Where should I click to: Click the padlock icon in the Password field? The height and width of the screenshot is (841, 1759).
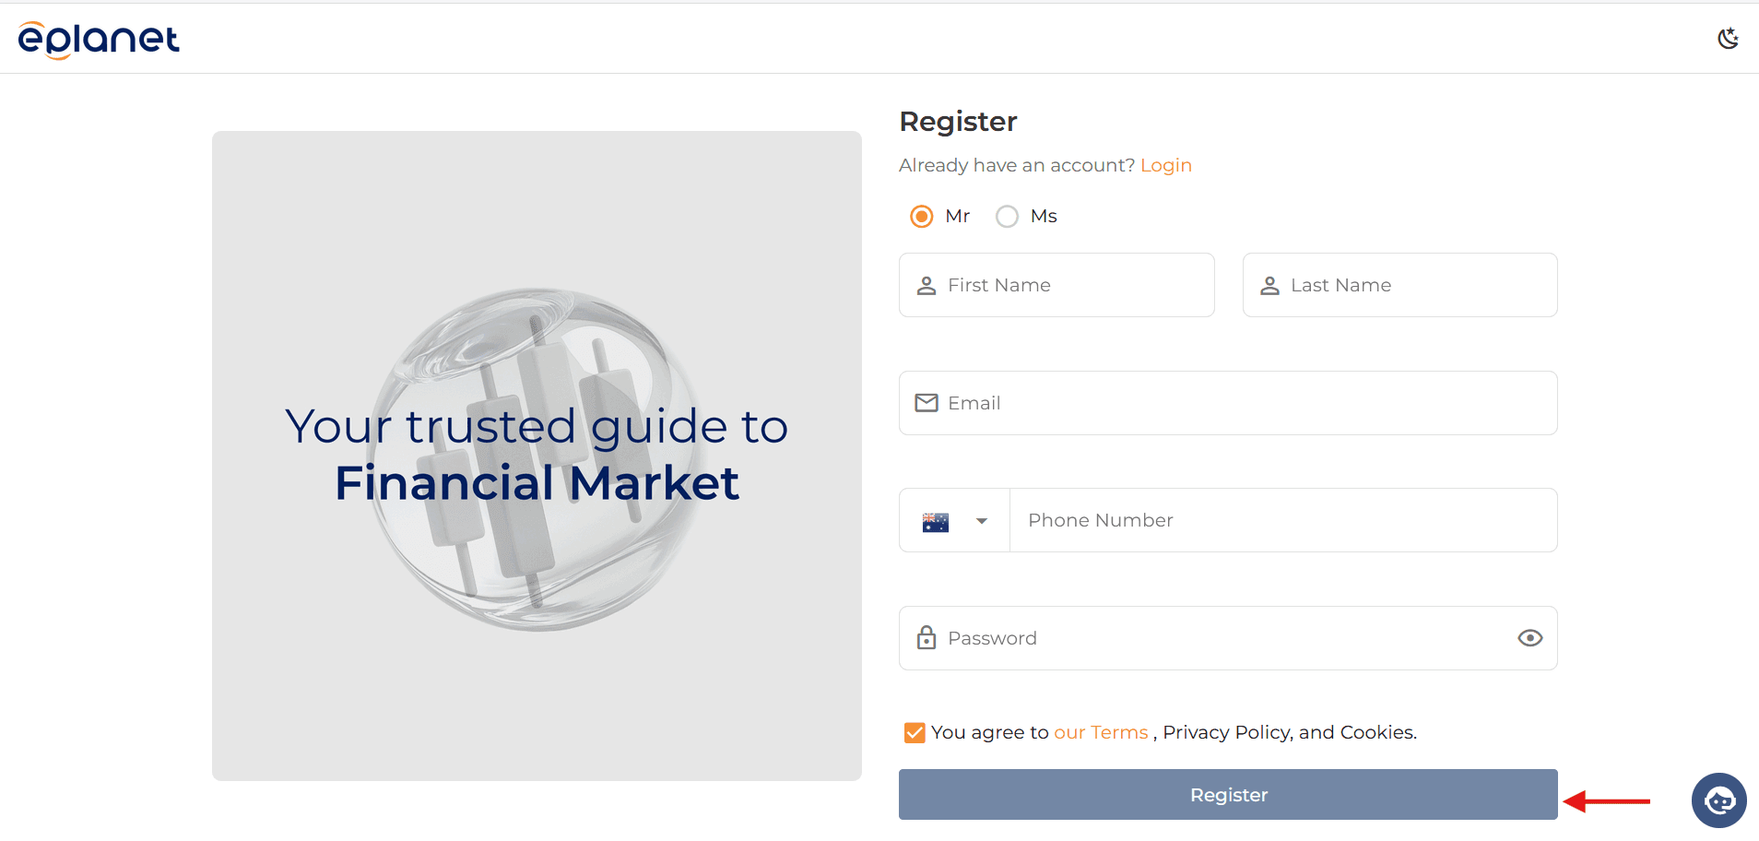point(926,637)
